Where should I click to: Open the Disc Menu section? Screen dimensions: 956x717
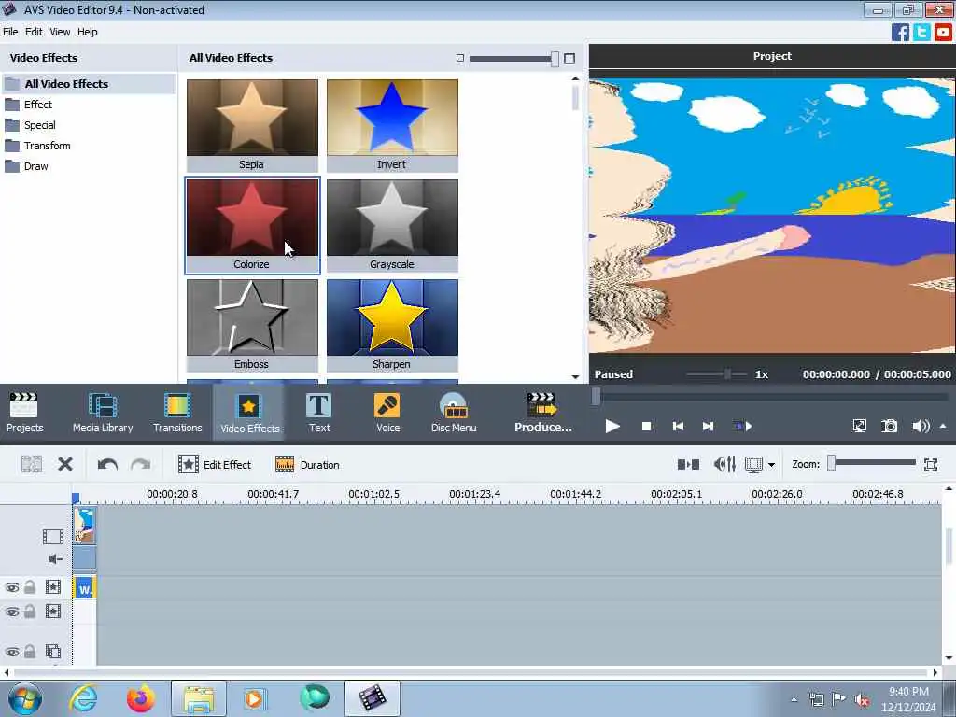[x=454, y=413]
